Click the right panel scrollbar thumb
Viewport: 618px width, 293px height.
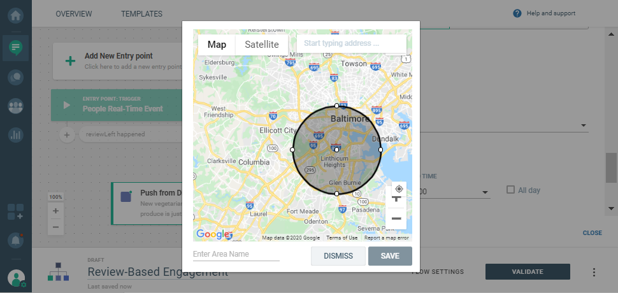pos(611,168)
